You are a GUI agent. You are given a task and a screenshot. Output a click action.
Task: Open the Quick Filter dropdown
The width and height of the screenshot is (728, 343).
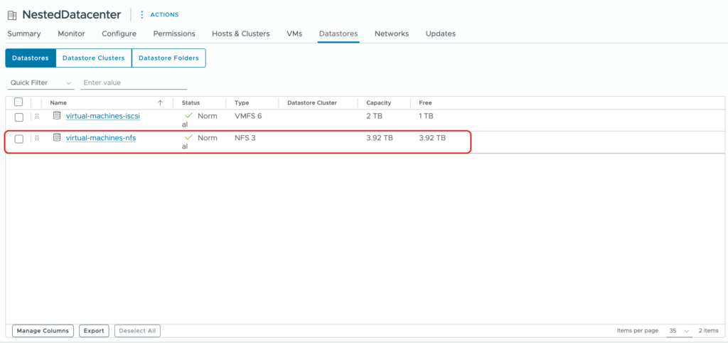tap(41, 83)
